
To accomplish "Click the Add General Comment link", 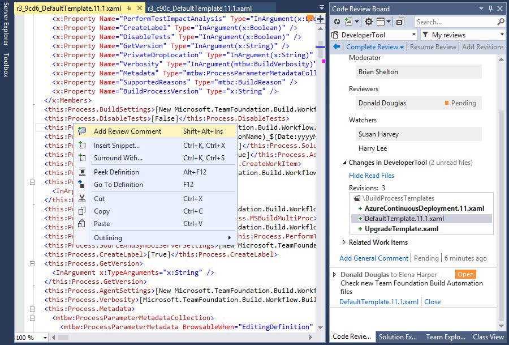I will pos(373,258).
